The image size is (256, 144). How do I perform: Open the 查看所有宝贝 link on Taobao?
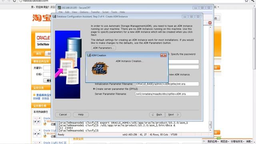[44, 95]
